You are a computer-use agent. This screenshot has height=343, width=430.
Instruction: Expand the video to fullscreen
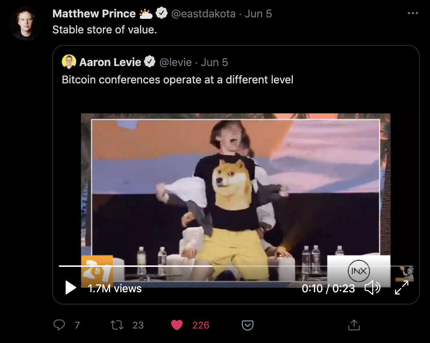(x=402, y=288)
